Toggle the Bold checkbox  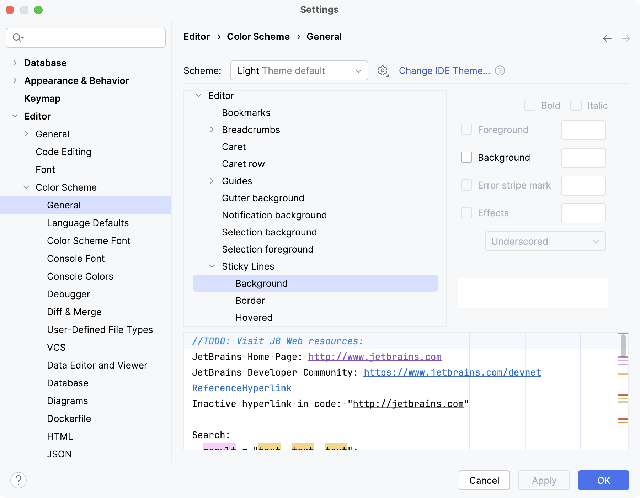(530, 106)
